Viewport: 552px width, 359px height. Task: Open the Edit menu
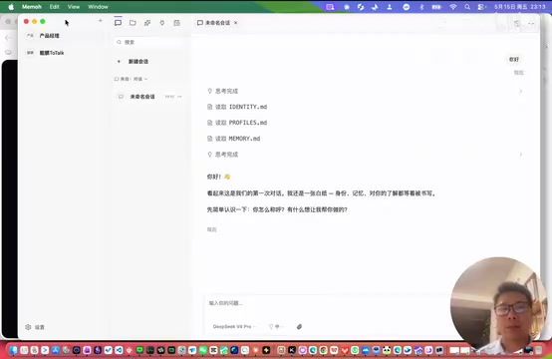click(54, 7)
